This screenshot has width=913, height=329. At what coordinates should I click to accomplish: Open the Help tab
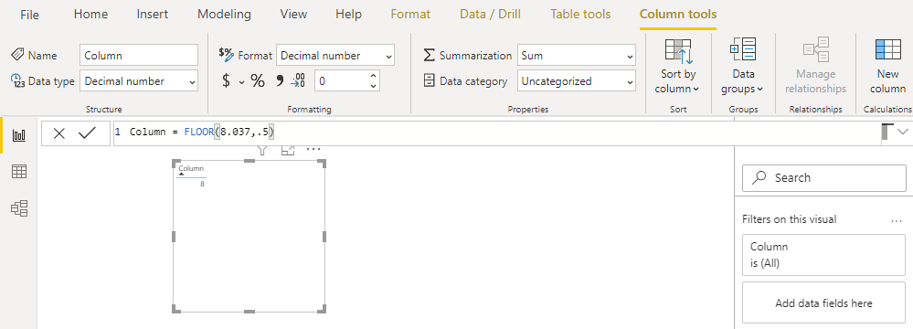point(349,14)
